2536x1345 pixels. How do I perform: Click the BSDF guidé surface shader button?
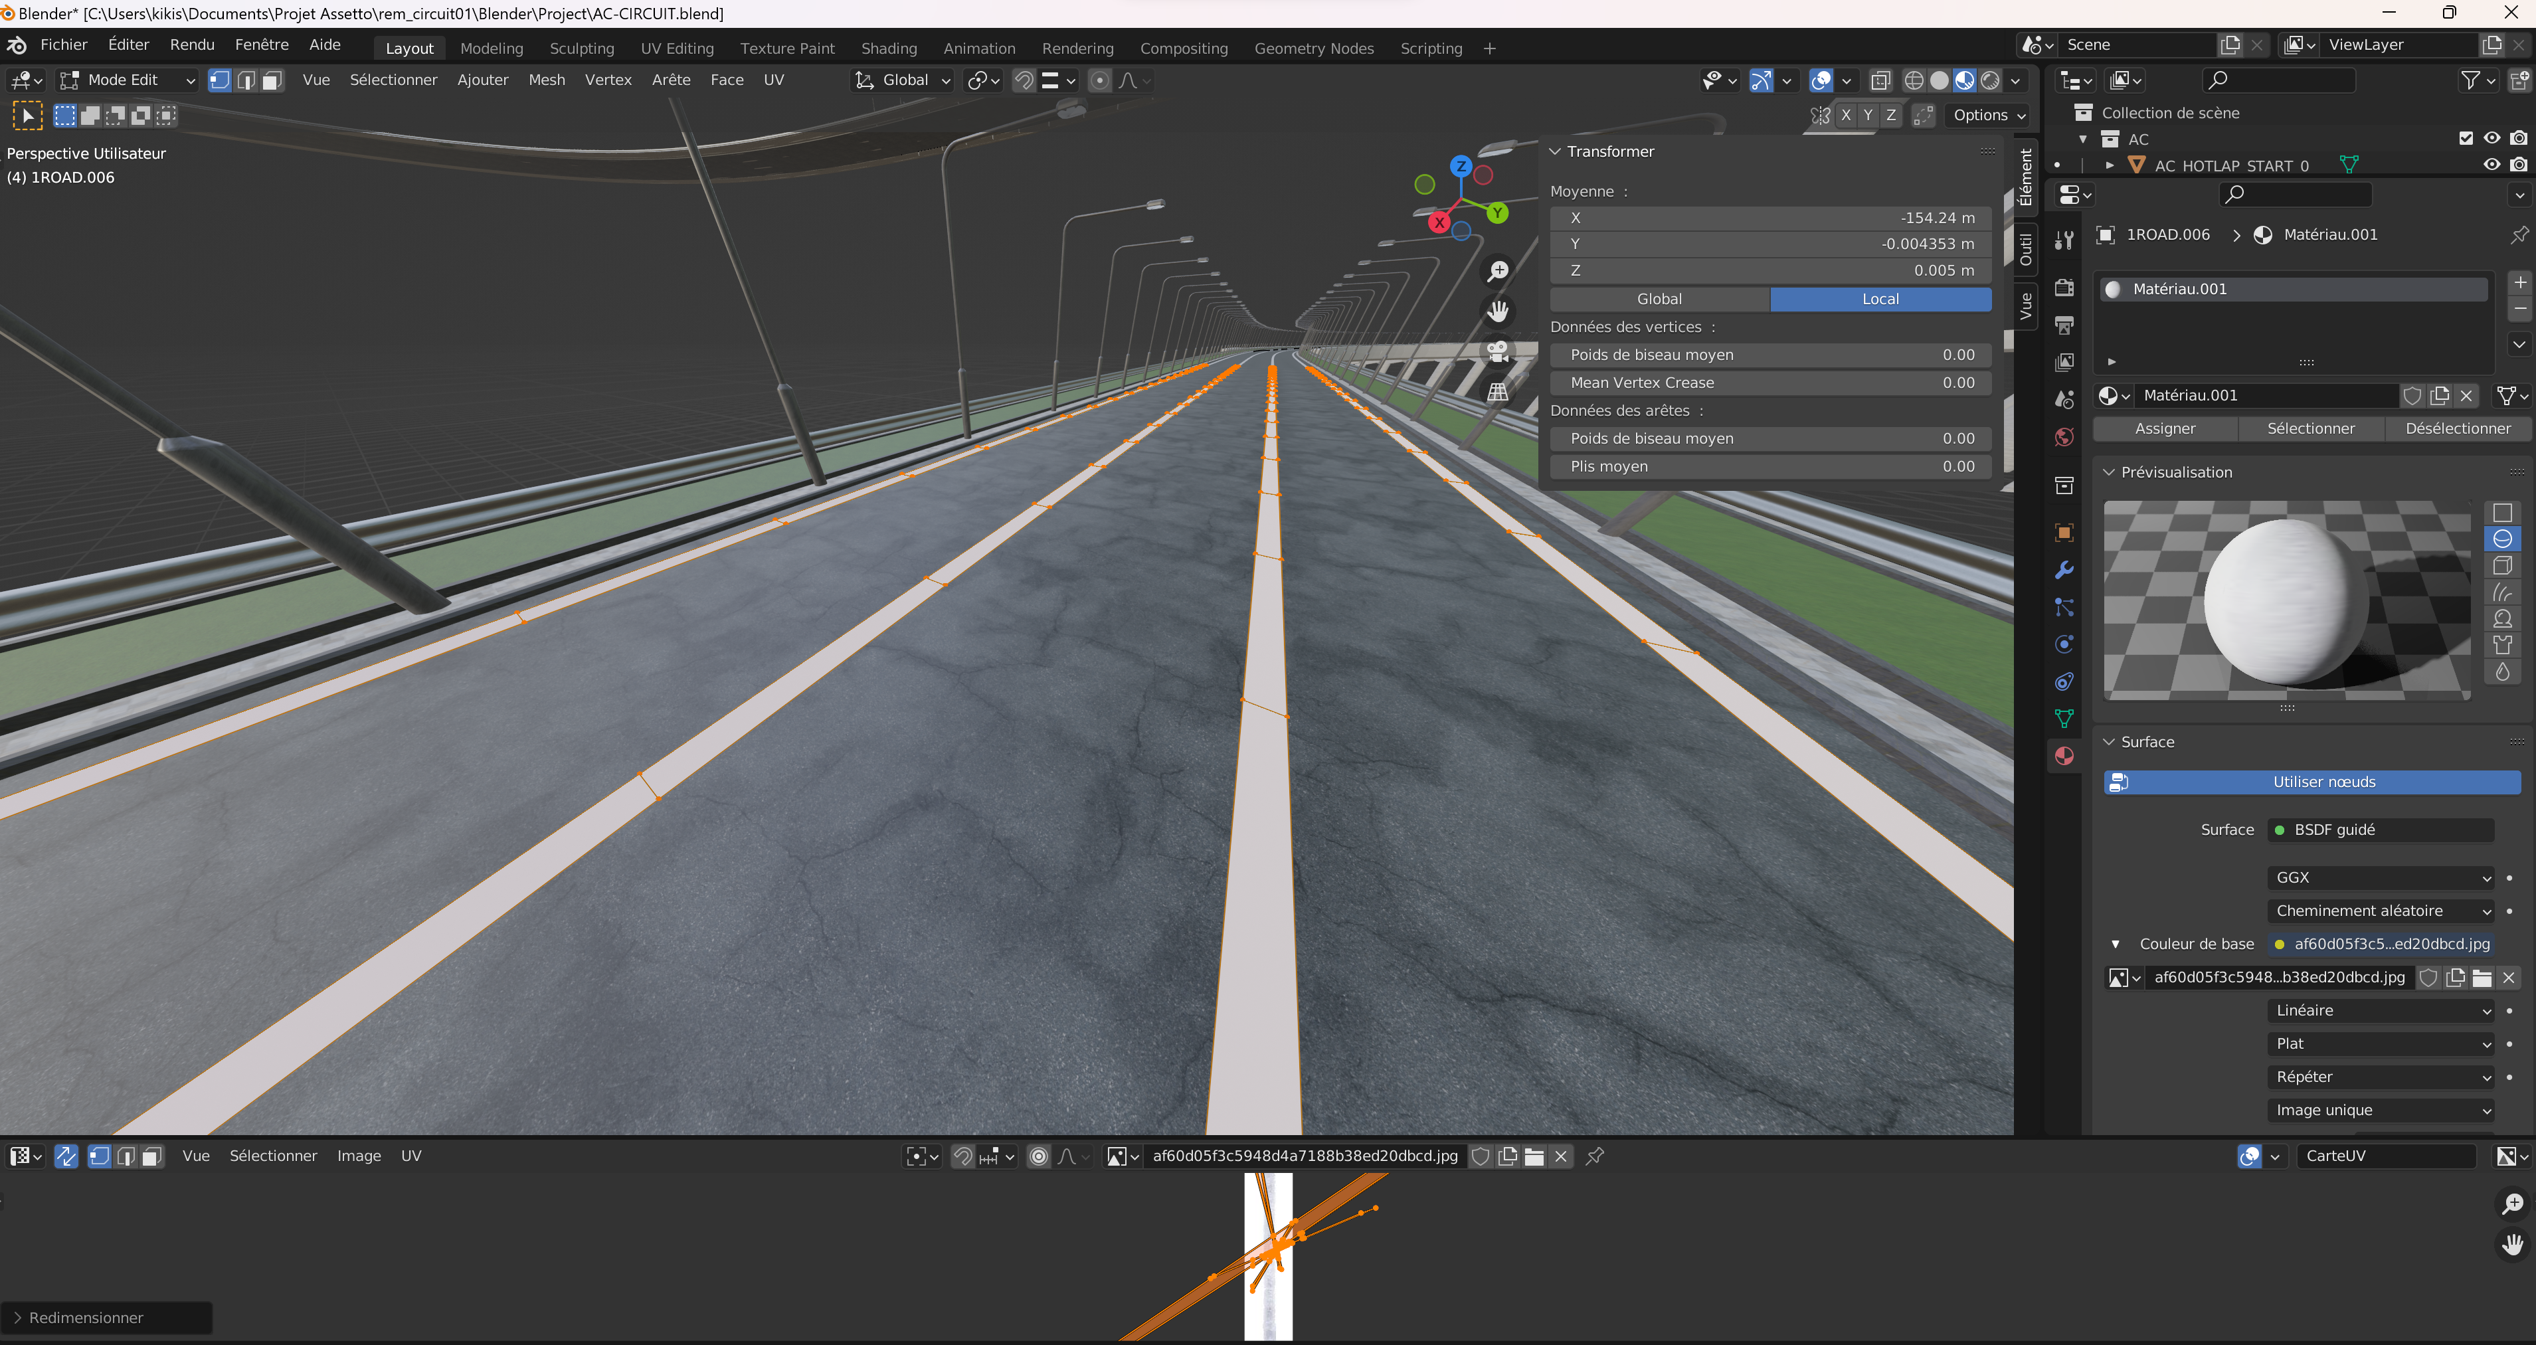pyautogui.click(x=2381, y=830)
